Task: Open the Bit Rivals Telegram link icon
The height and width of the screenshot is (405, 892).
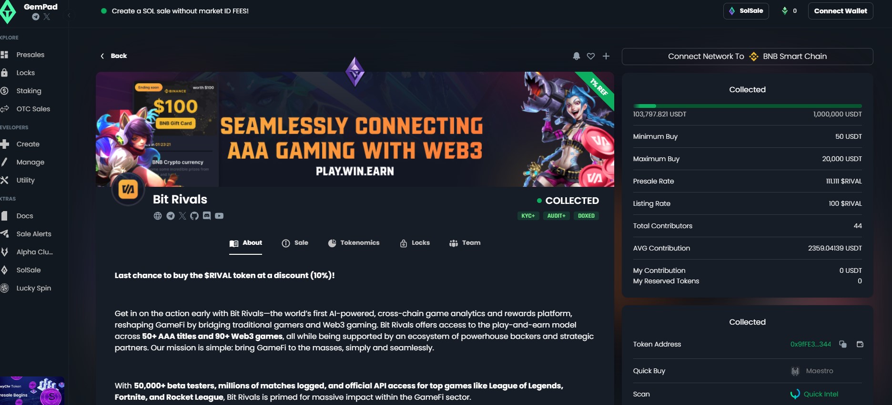Action: [x=170, y=216]
